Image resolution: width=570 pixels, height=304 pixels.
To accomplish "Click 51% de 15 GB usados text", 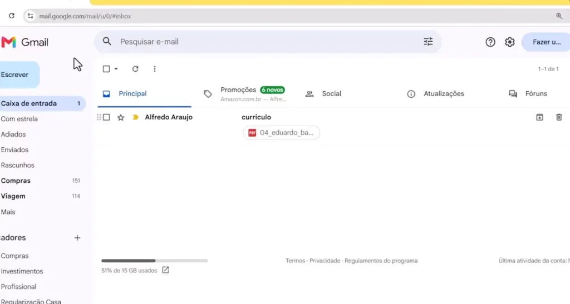I will (x=129, y=271).
